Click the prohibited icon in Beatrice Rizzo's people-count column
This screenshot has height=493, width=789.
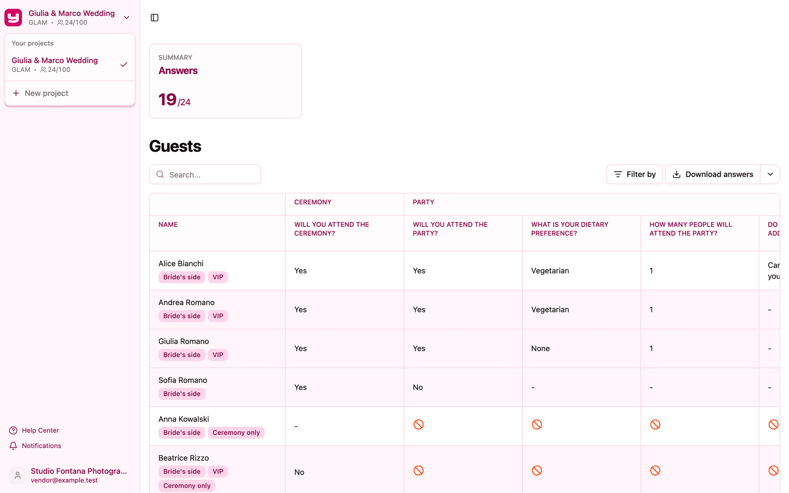point(655,470)
